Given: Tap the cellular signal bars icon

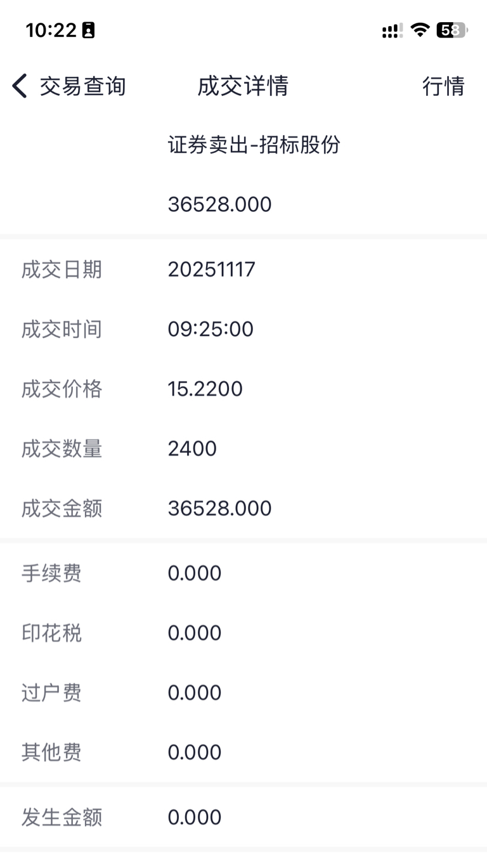Looking at the screenshot, I should pos(391,30).
